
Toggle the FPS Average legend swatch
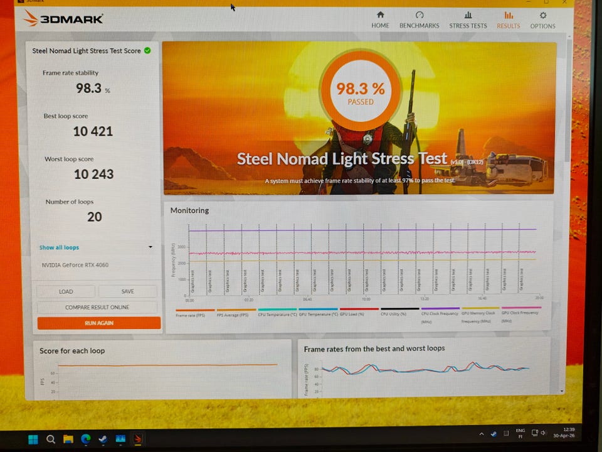coord(236,309)
